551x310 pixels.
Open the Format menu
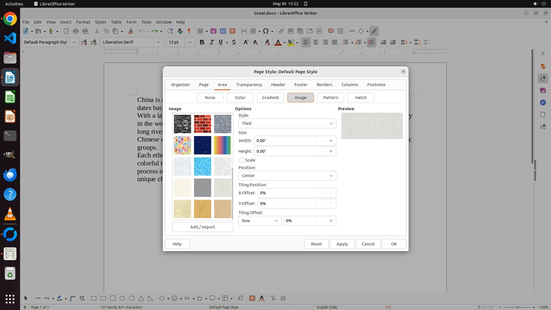coord(83,22)
